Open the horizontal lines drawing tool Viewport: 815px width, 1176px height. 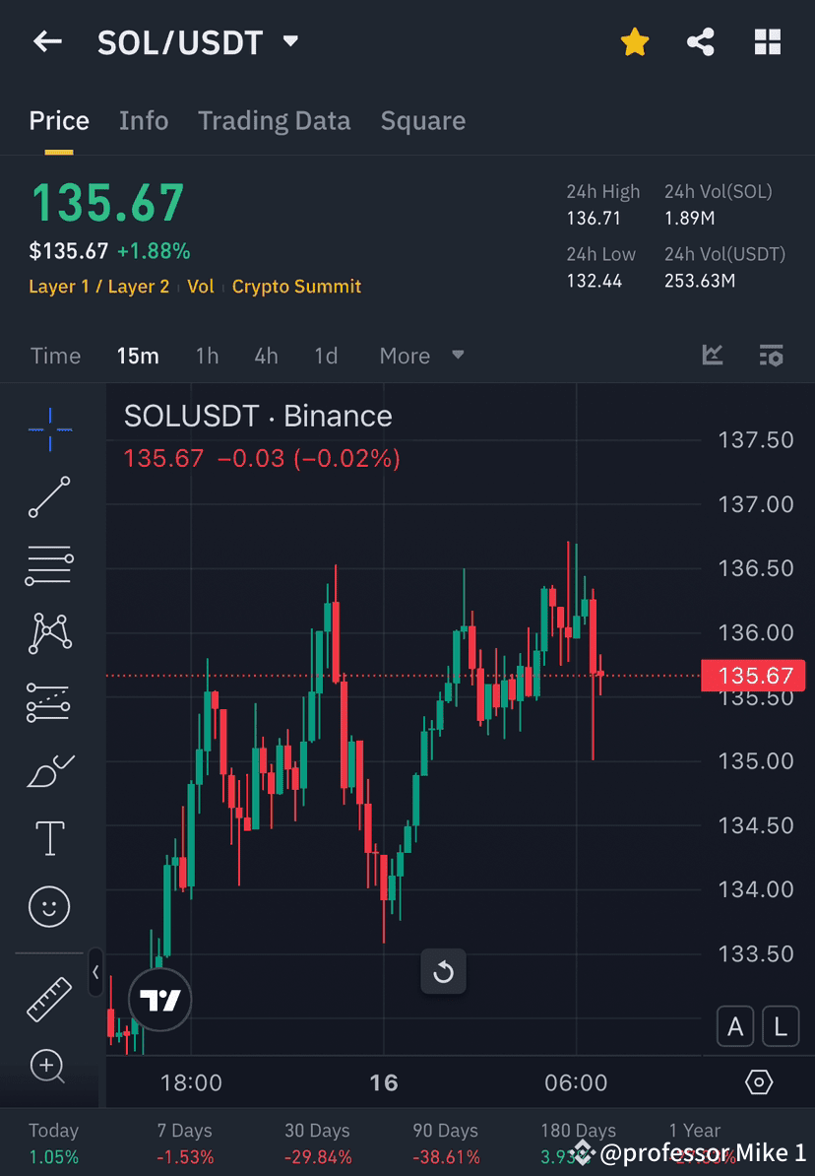tap(49, 566)
